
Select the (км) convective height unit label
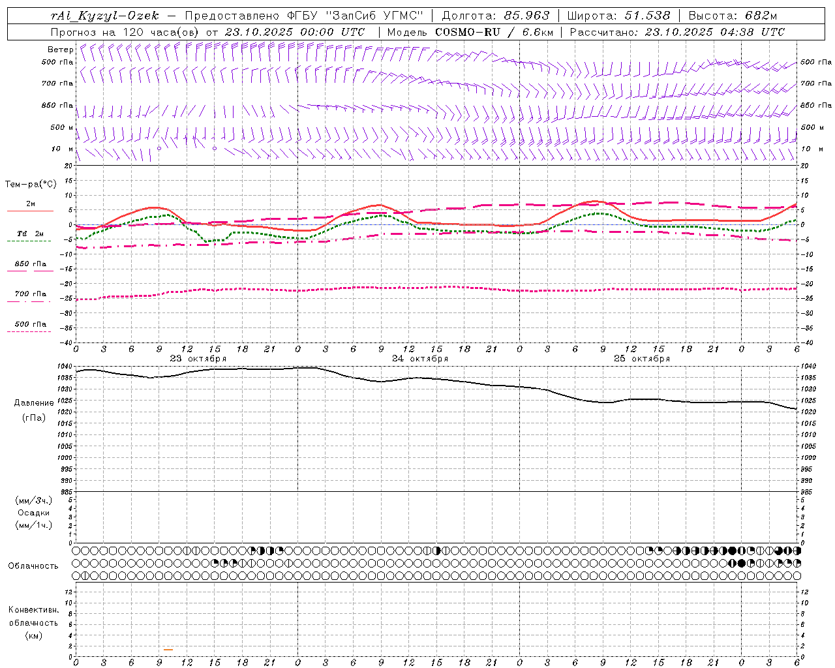(x=34, y=636)
